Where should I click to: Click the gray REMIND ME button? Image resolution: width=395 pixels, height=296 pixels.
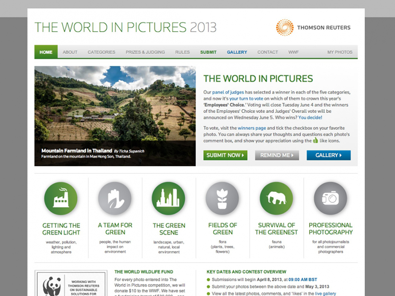(x=277, y=155)
